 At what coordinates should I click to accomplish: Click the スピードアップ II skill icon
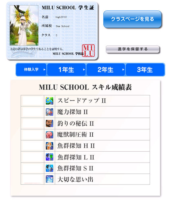(49, 100)
